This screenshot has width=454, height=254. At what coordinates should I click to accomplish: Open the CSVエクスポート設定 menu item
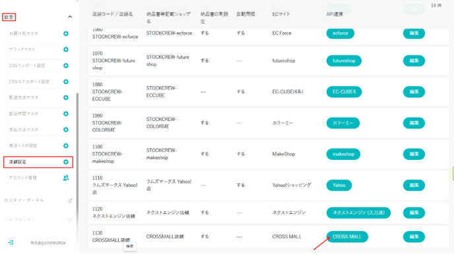pos(38,82)
